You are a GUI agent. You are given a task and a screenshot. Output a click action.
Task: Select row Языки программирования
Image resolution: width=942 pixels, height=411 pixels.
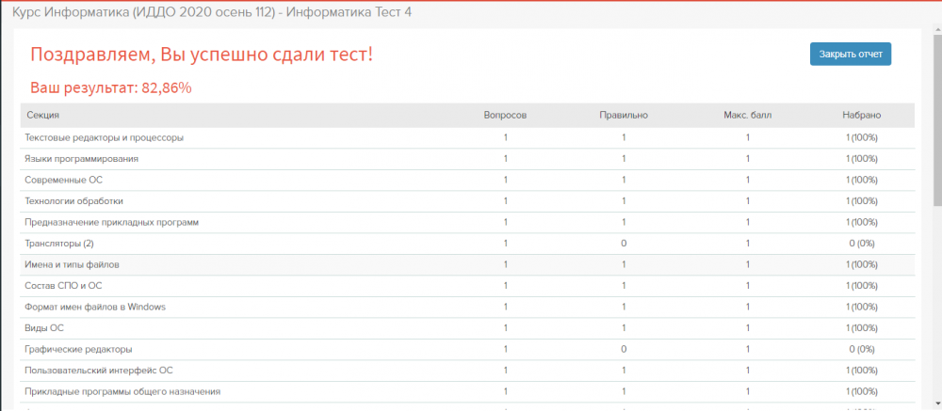coord(467,159)
